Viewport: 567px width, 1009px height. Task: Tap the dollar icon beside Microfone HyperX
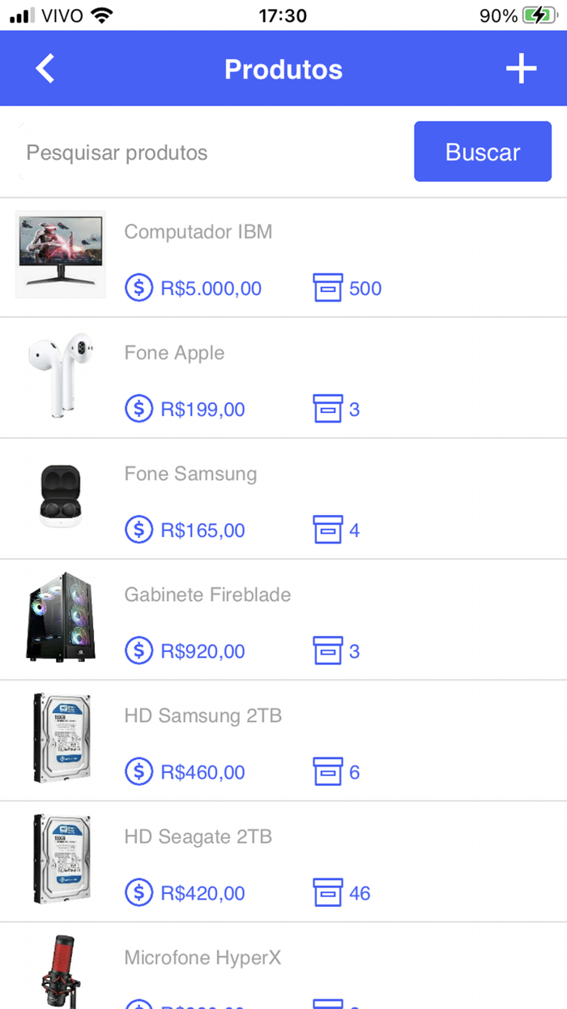click(x=139, y=1006)
